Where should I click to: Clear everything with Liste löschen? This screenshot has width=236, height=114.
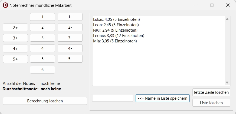(x=211, y=103)
